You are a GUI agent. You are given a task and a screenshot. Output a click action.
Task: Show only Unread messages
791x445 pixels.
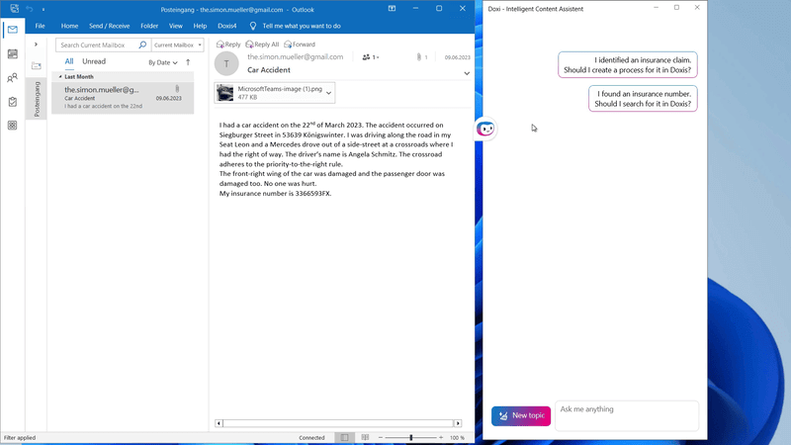tap(94, 61)
